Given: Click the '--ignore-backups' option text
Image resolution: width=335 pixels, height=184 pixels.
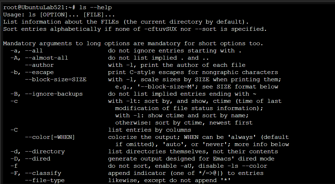Looking at the screenshot, I should tap(54, 94).
